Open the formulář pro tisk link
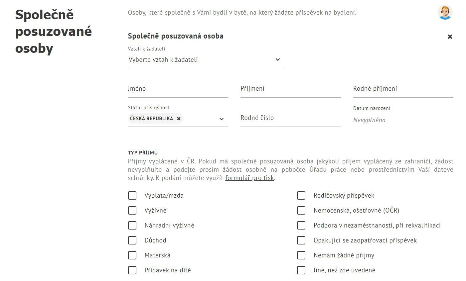Image resolution: width=466 pixels, height=281 pixels. point(249,178)
